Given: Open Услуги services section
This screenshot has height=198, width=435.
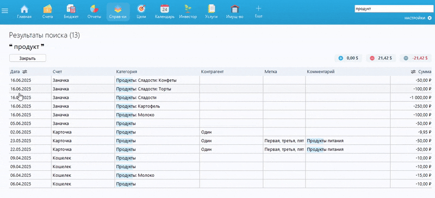Looking at the screenshot, I should click(212, 12).
